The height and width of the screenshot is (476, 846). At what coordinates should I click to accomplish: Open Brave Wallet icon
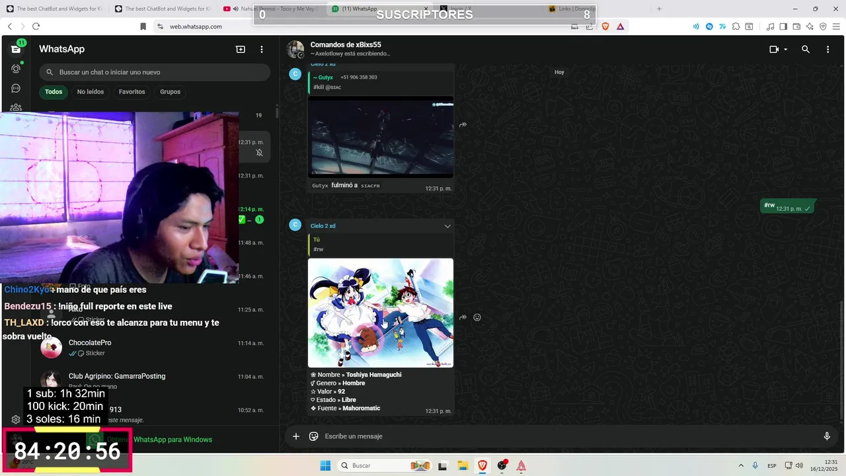[x=796, y=26]
